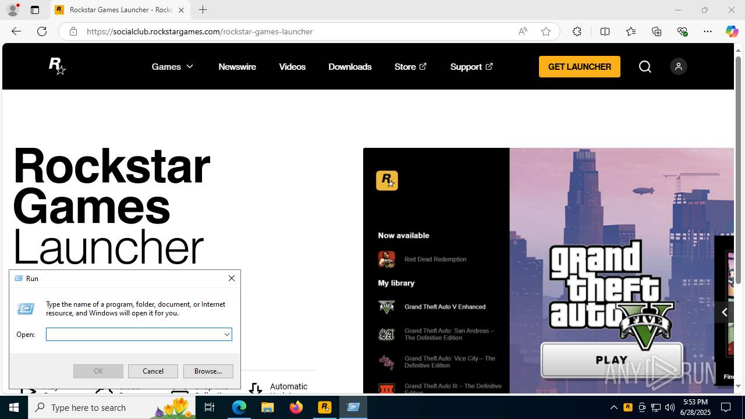Screen dimensions: 745x419
Task: Open Favorites list icon
Action: coord(631,31)
